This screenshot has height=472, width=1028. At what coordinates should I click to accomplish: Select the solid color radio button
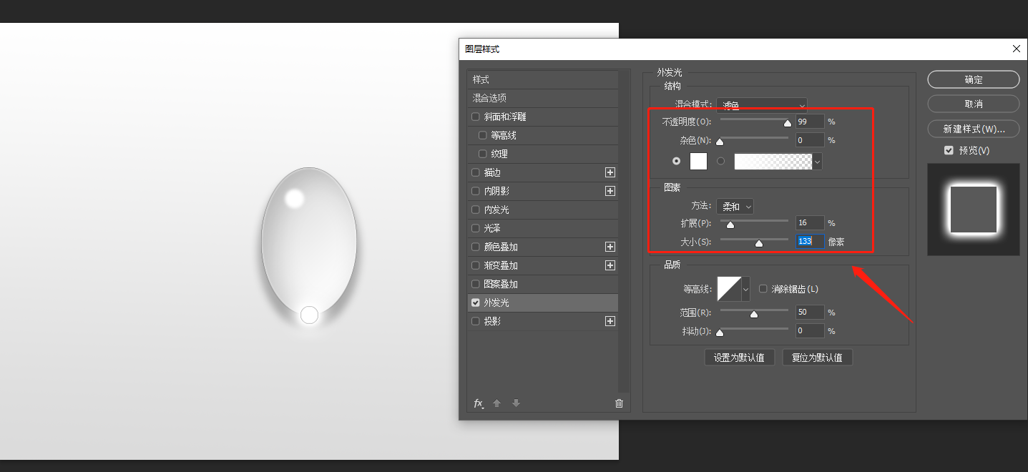(x=676, y=162)
